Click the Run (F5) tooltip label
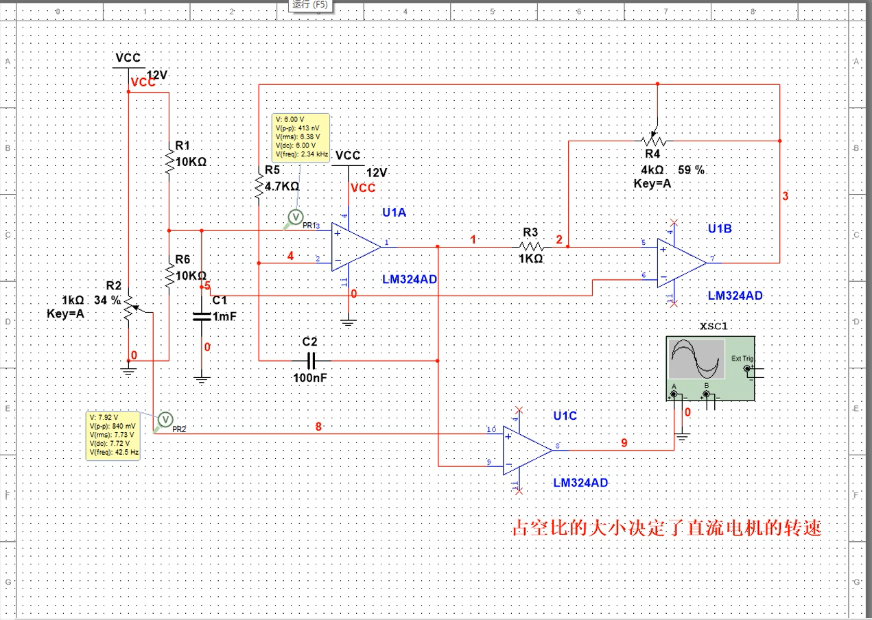 click(310, 4)
